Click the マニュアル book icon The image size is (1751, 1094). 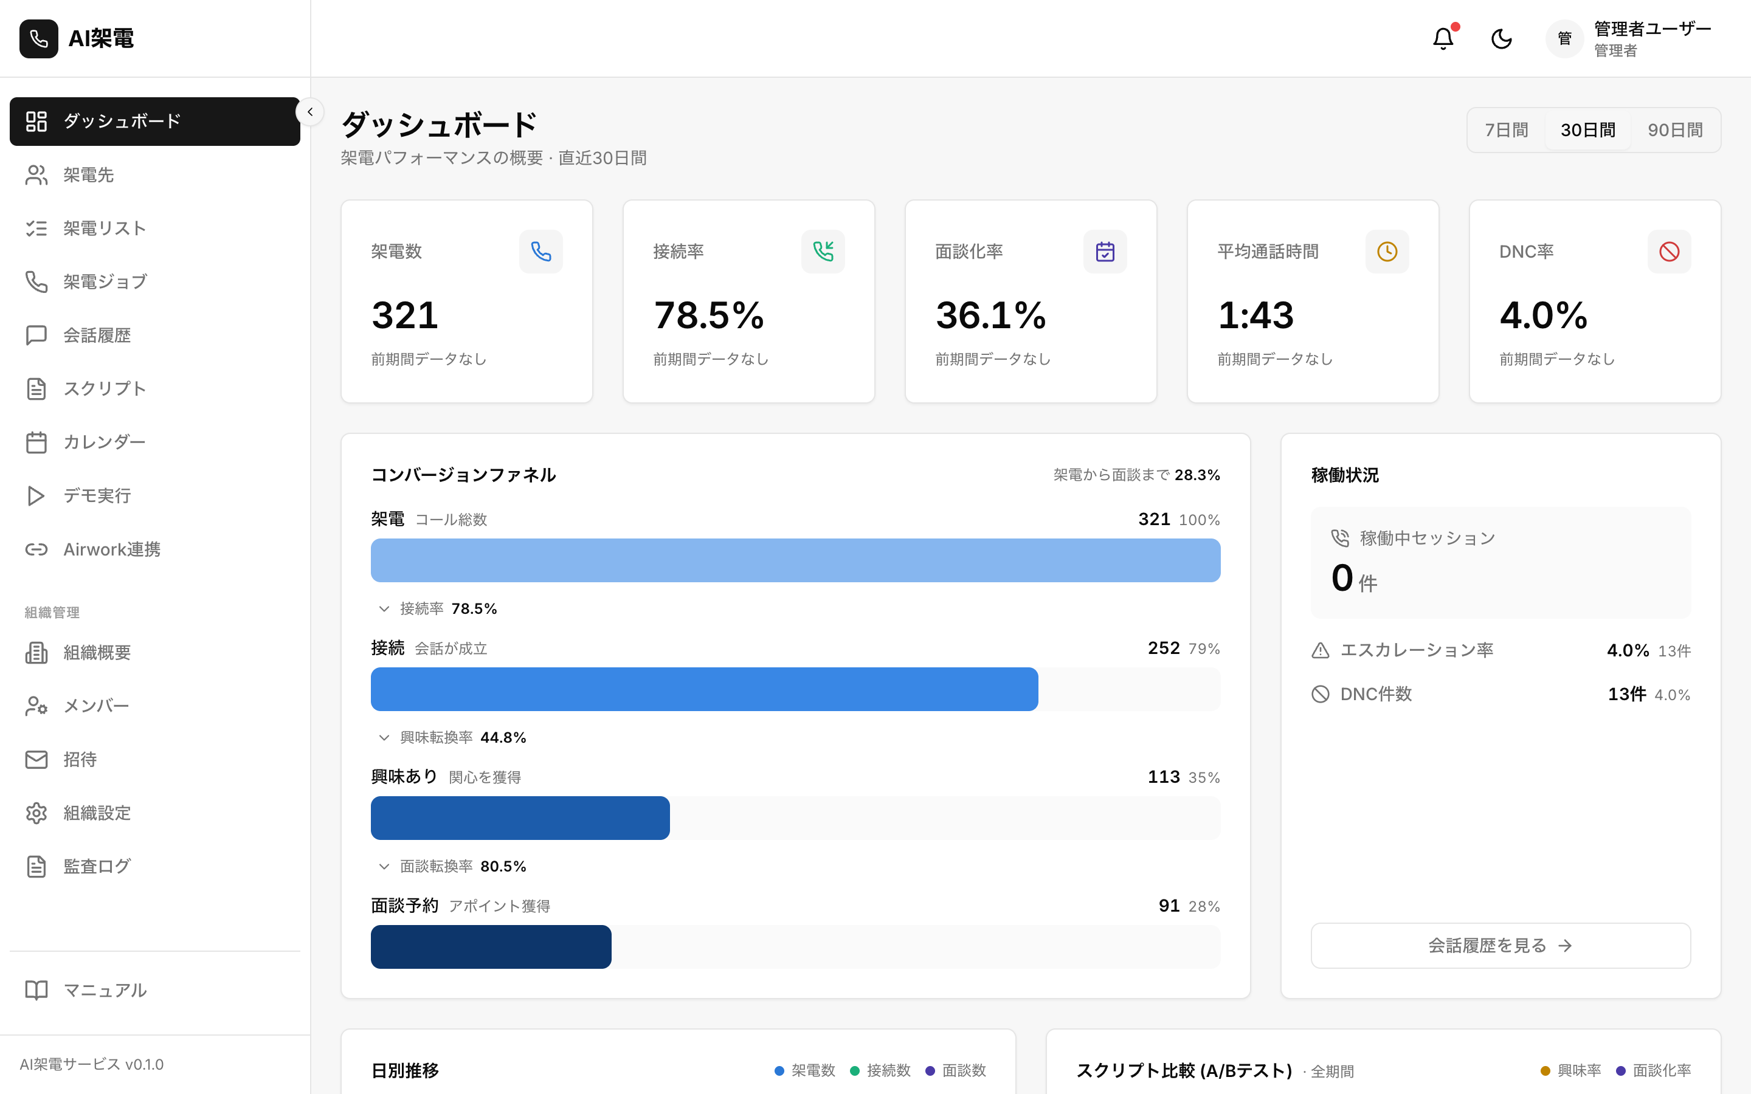click(36, 990)
